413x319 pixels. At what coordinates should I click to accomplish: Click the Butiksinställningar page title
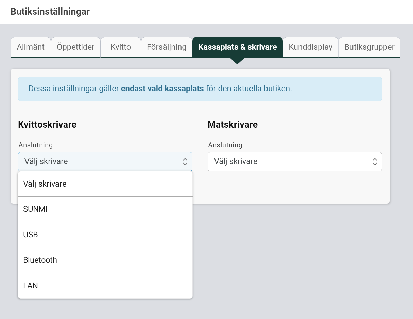(x=50, y=12)
